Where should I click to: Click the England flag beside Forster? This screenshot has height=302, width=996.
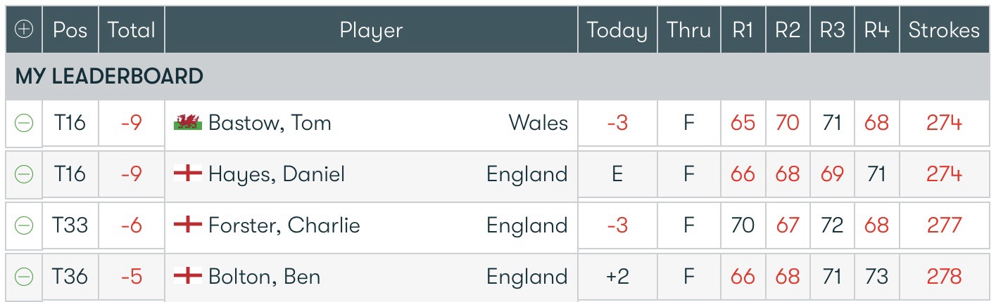tap(188, 225)
